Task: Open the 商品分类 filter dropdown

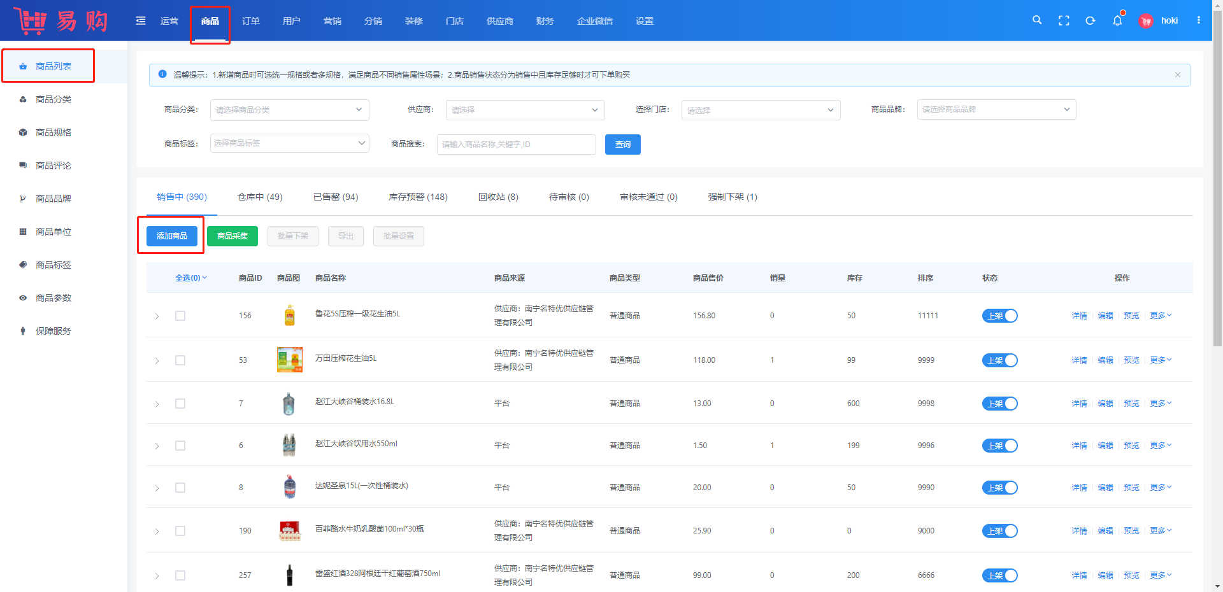Action: pyautogui.click(x=289, y=109)
